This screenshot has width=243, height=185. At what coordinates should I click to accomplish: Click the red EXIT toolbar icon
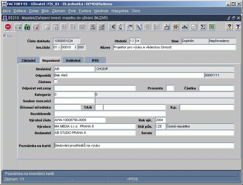(x=8, y=27)
